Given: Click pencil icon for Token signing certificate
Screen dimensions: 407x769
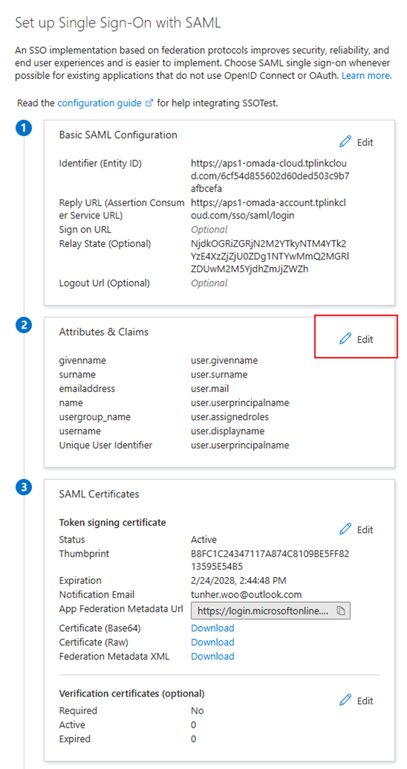Looking at the screenshot, I should [x=345, y=529].
